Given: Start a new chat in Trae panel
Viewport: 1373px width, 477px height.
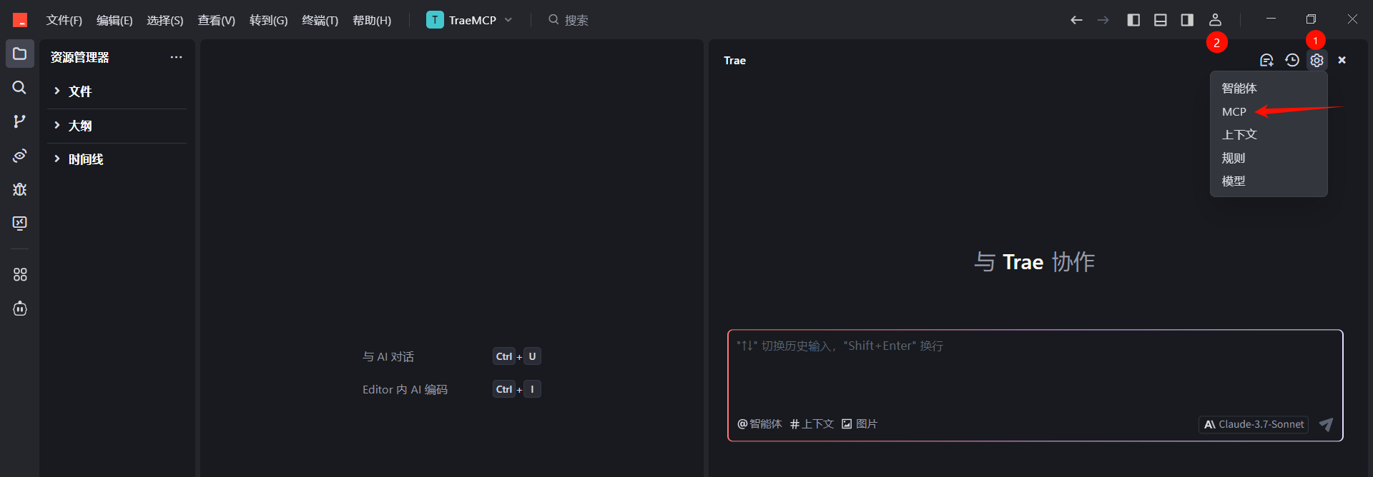Looking at the screenshot, I should 1266,61.
